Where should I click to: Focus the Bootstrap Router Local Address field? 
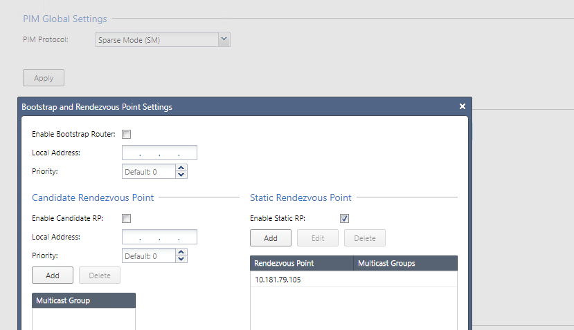159,153
